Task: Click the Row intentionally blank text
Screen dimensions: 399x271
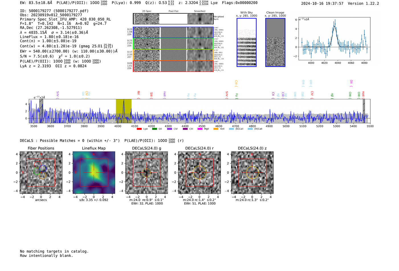Action: 46,256
